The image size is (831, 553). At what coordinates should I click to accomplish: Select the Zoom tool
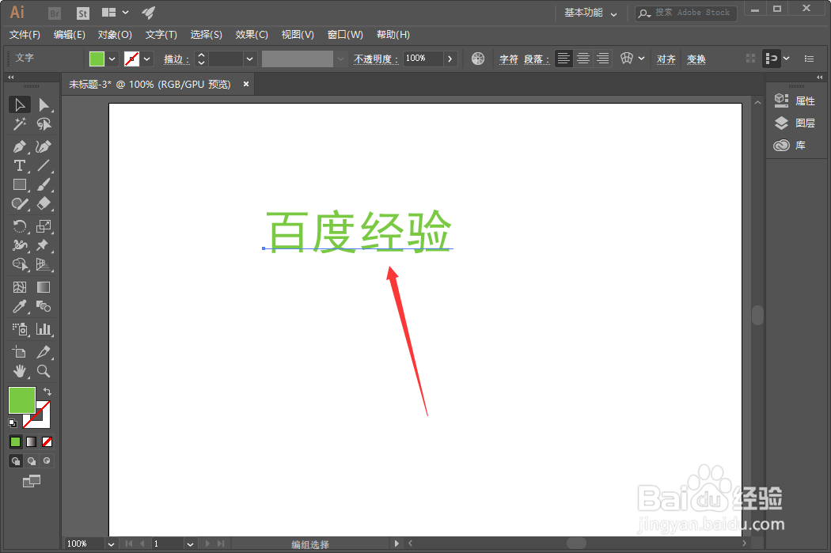(44, 371)
